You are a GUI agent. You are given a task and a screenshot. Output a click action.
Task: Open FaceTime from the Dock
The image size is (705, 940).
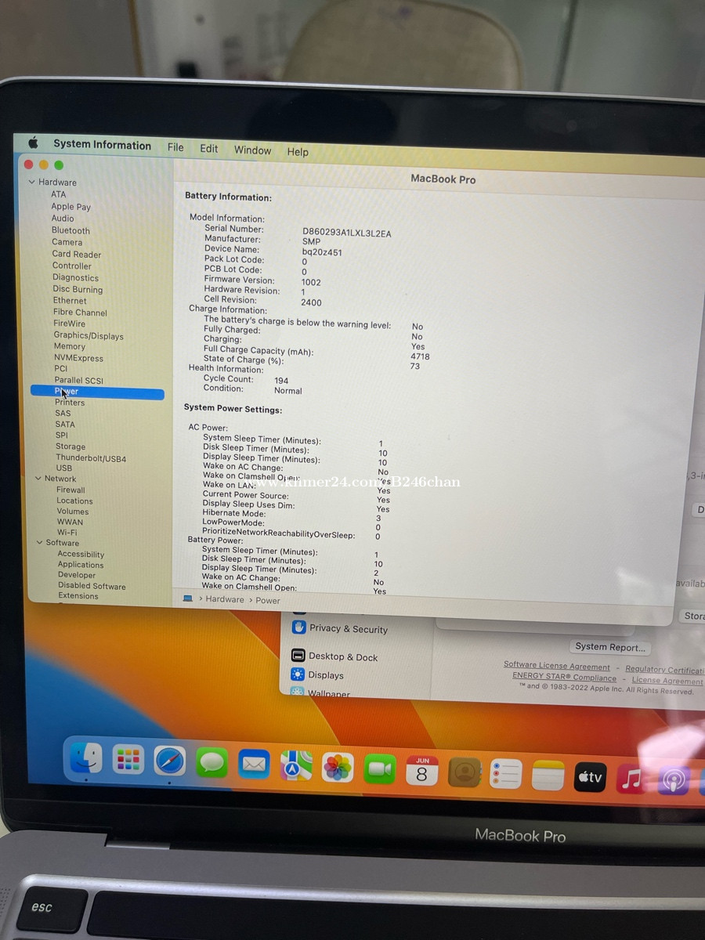point(380,769)
